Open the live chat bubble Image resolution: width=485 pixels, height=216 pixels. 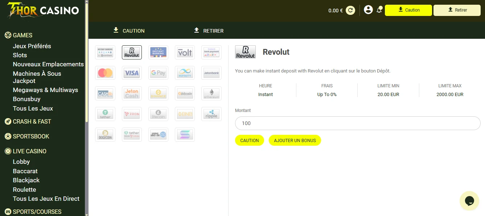(469, 200)
